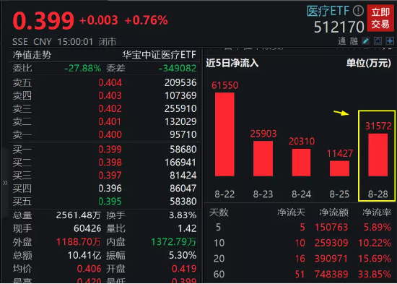Click the 8-25 net inflow bar

coord(339,168)
